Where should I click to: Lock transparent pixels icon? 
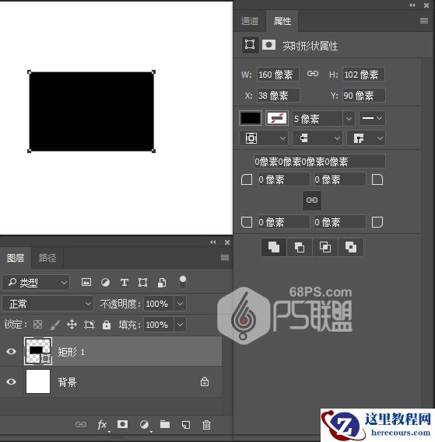pyautogui.click(x=37, y=325)
